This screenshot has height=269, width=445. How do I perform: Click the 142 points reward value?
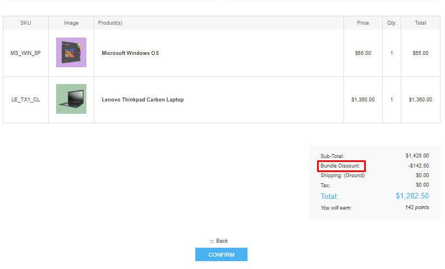(x=417, y=207)
